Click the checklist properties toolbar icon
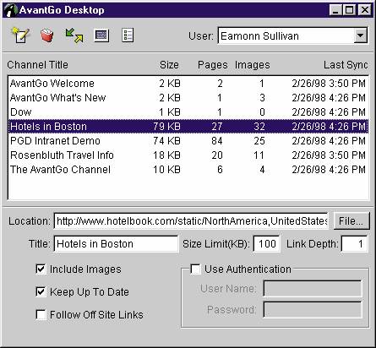376x348 pixels. click(x=128, y=35)
